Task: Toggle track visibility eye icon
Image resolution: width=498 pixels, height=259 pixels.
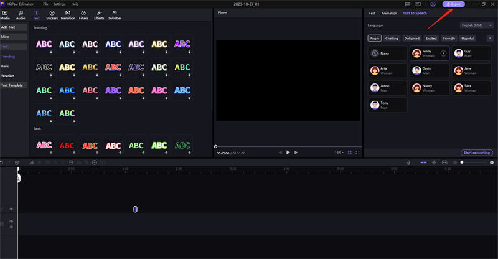Action: click(11, 209)
